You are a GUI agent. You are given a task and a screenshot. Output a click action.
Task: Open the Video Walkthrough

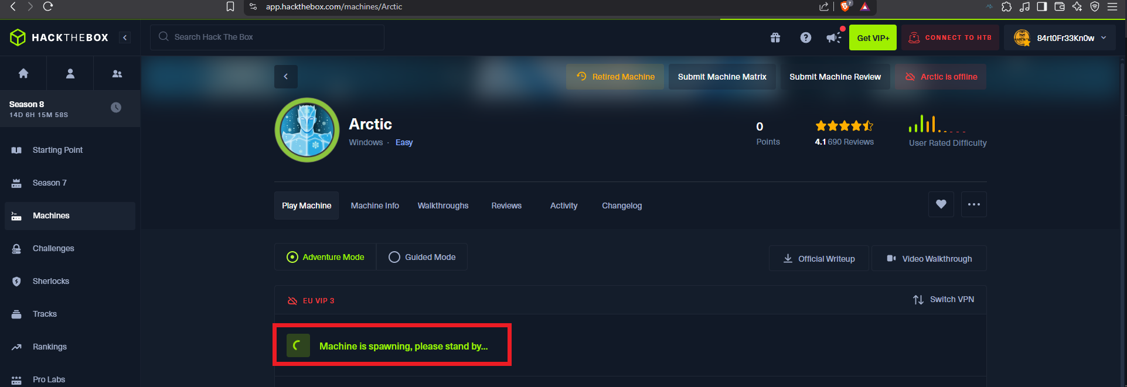[929, 258]
